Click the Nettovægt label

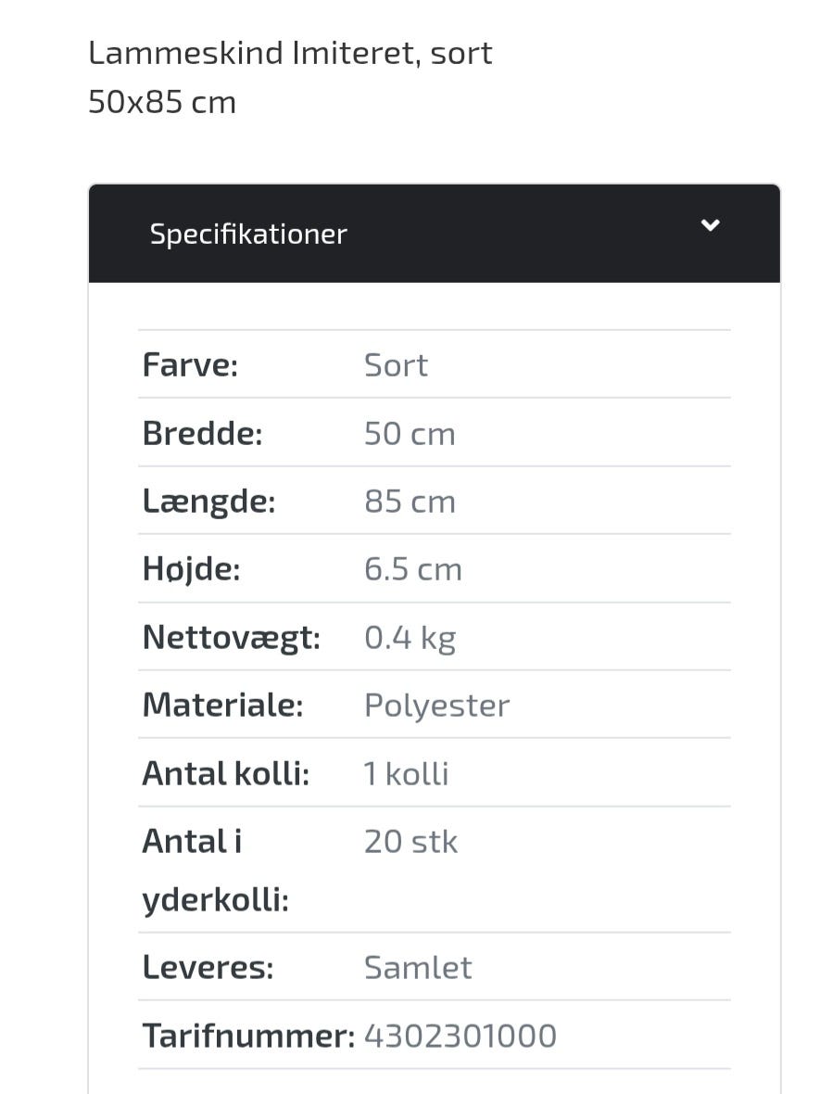point(231,638)
